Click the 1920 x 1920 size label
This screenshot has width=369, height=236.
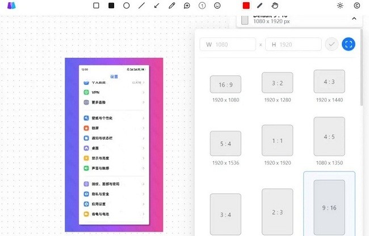click(x=278, y=163)
